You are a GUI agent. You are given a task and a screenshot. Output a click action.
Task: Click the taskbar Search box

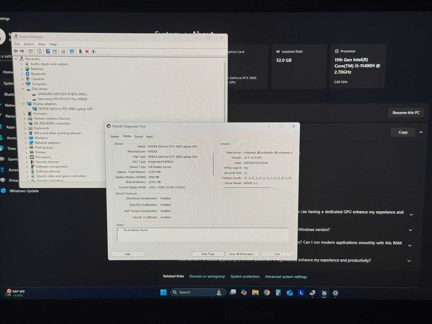198,292
